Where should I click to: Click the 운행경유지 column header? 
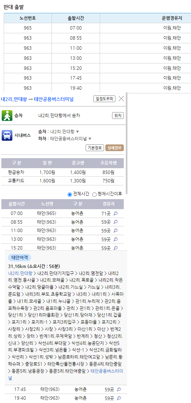(x=172, y=18)
